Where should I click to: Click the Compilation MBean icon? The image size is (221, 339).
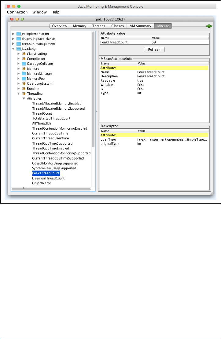[x=24, y=59]
